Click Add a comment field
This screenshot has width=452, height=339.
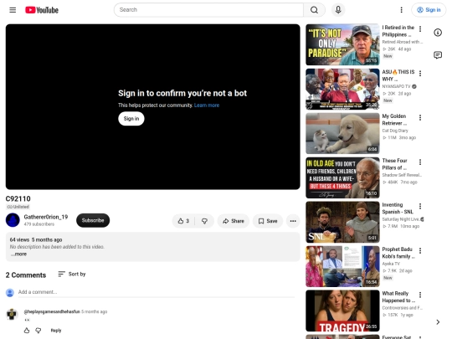[157, 292]
